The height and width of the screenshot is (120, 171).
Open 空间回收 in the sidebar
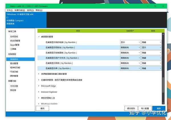pyautogui.click(x=14, y=37)
